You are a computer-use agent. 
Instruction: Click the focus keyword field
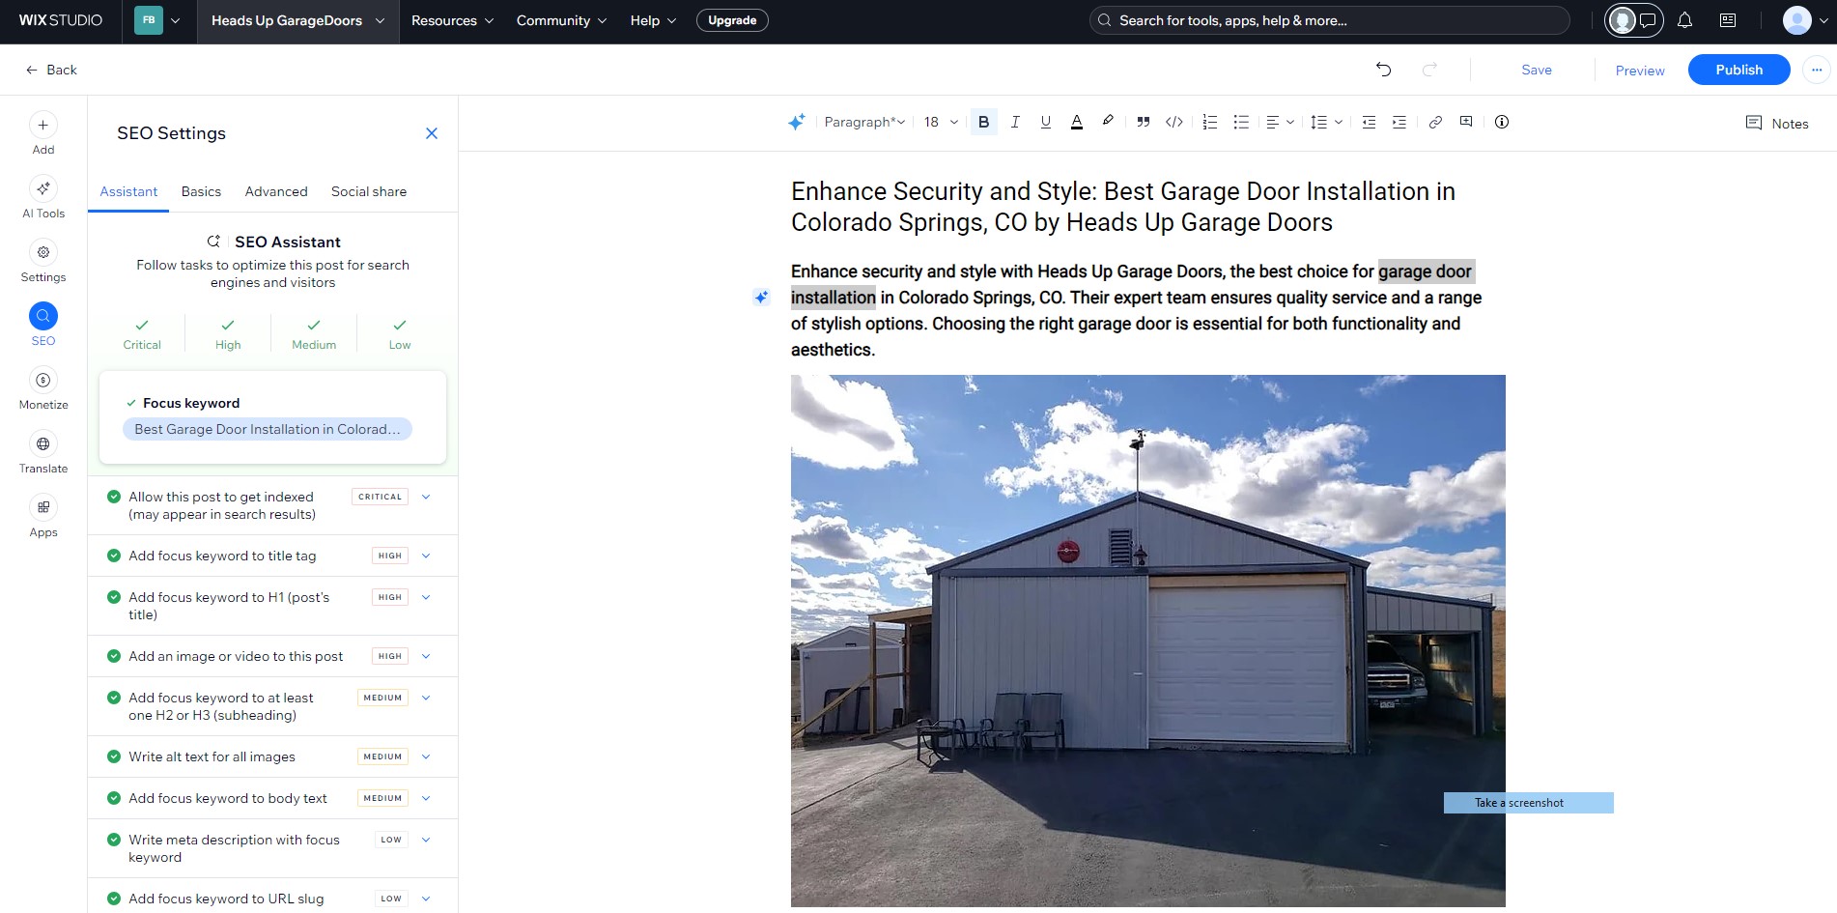coord(268,429)
